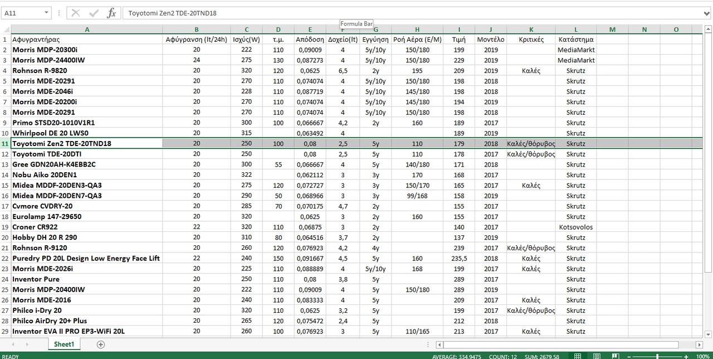Select column A header
This screenshot has width=713, height=359.
[x=87, y=30]
